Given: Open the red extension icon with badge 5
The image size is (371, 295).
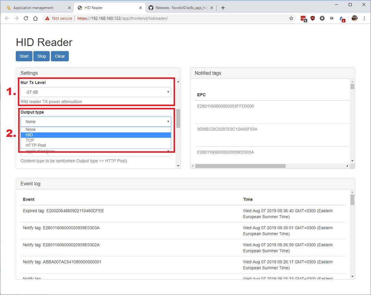Looking at the screenshot, I should click(x=303, y=19).
